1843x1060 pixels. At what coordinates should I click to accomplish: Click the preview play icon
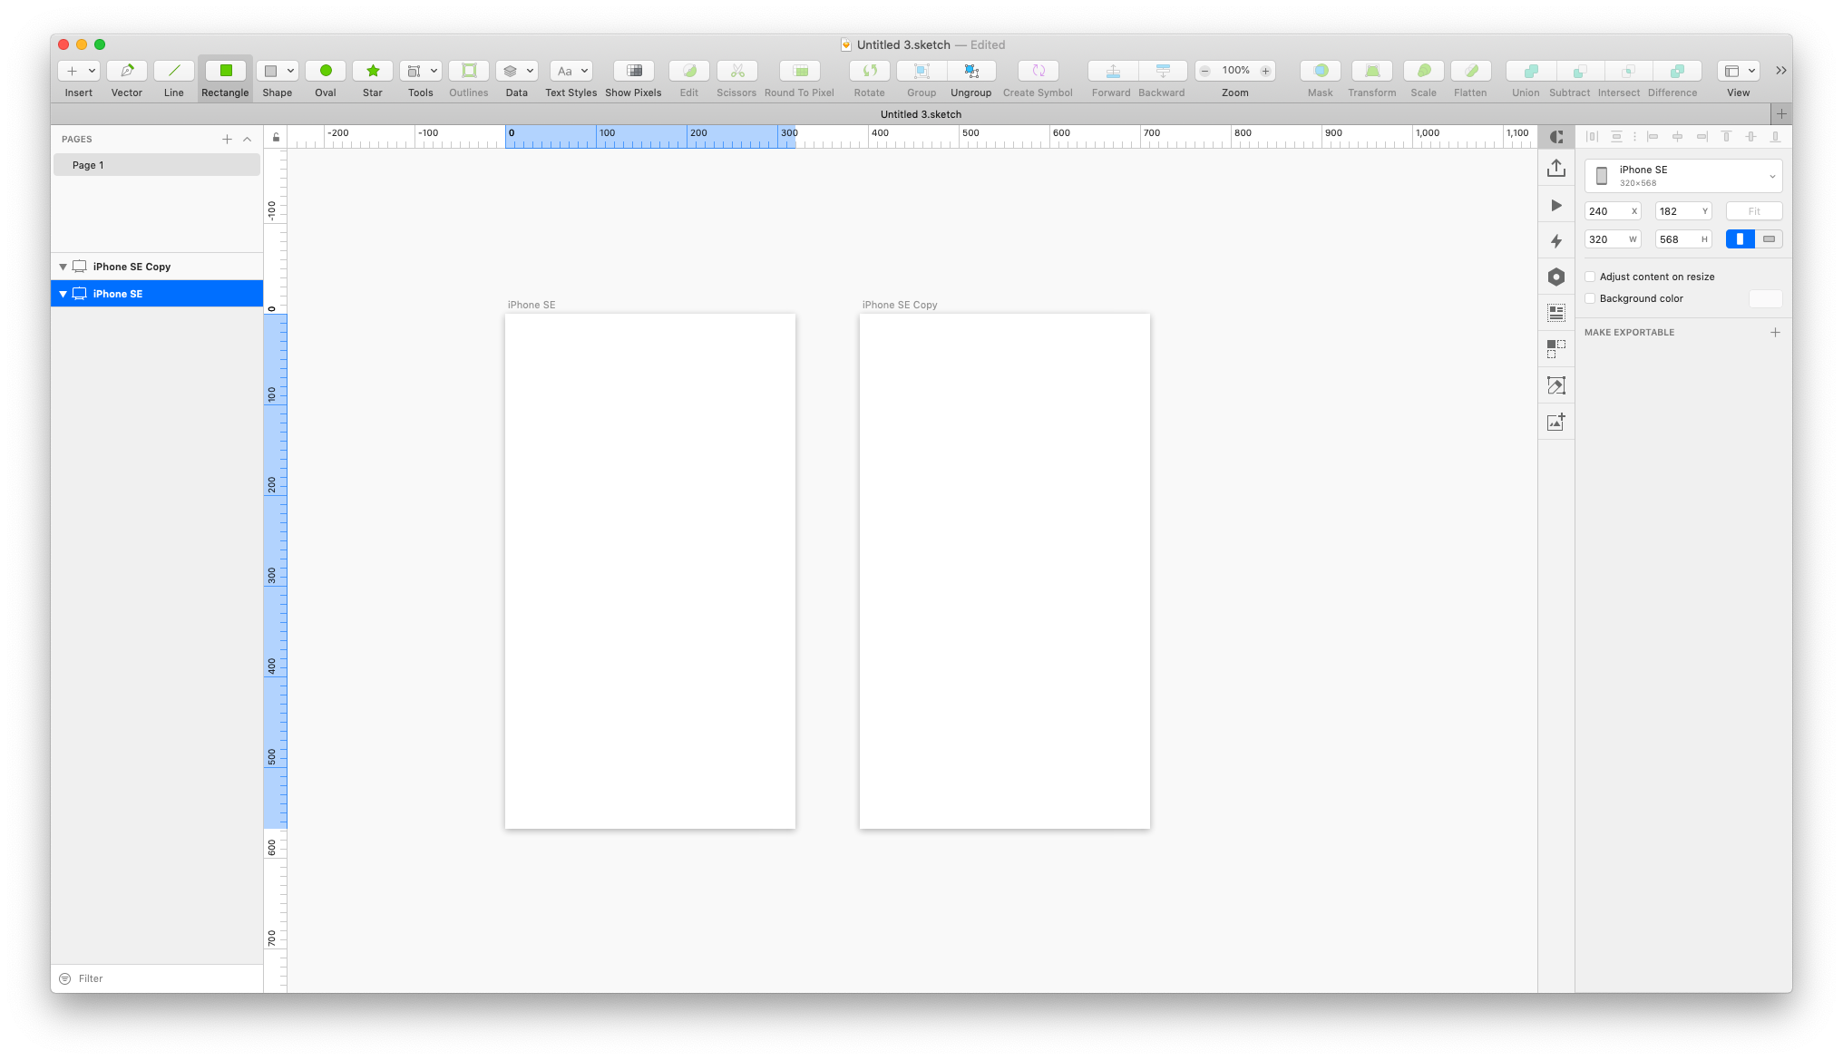click(x=1556, y=206)
